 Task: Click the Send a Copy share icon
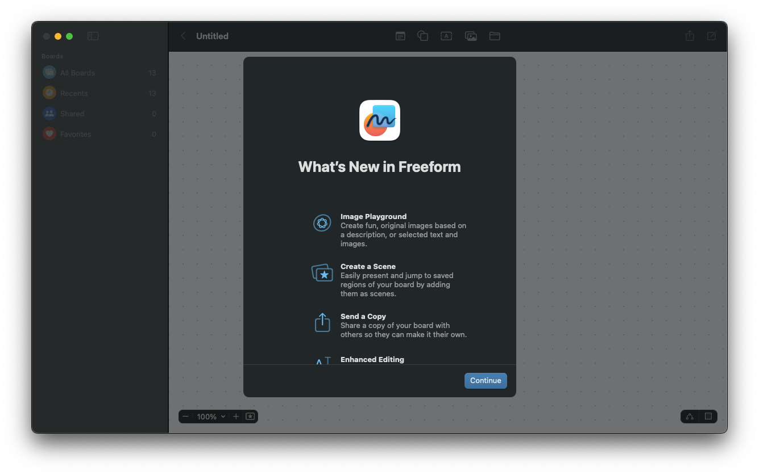322,322
